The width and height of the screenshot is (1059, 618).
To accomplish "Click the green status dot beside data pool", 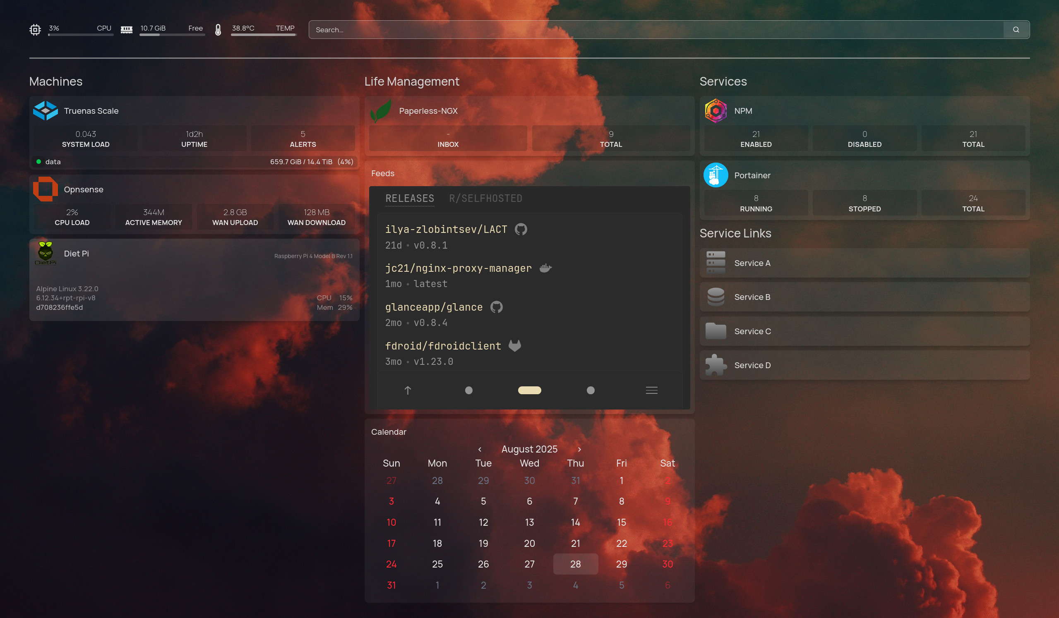I will coord(38,162).
